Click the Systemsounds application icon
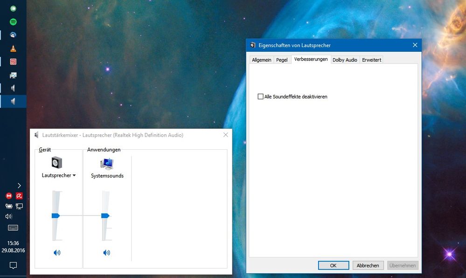Image resolution: width=466 pixels, height=278 pixels. coord(107,164)
